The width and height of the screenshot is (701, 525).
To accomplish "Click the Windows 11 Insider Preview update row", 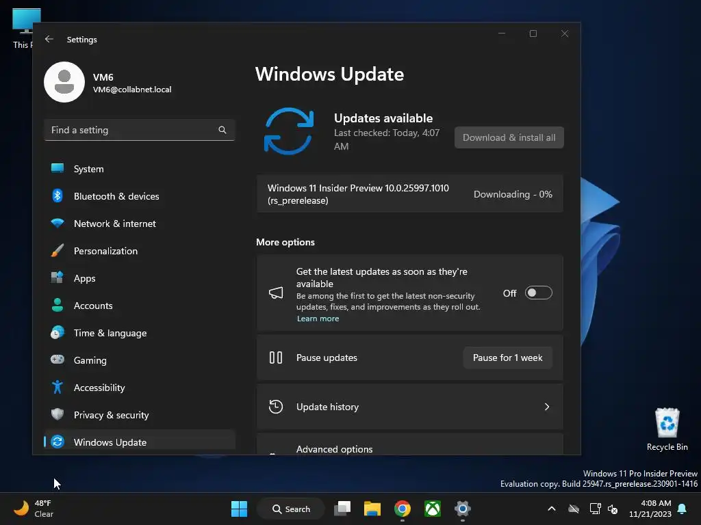I will coord(409,194).
